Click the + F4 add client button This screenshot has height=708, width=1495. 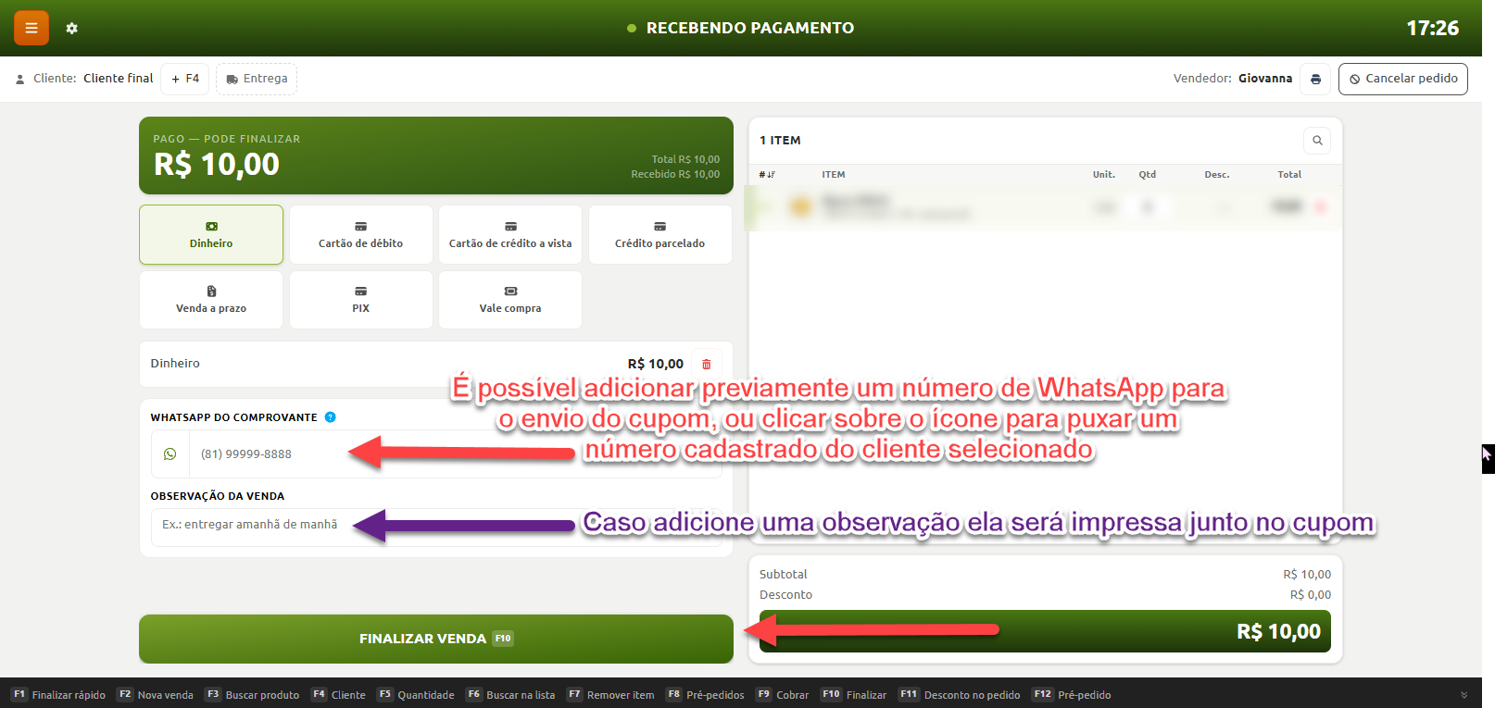coord(185,79)
